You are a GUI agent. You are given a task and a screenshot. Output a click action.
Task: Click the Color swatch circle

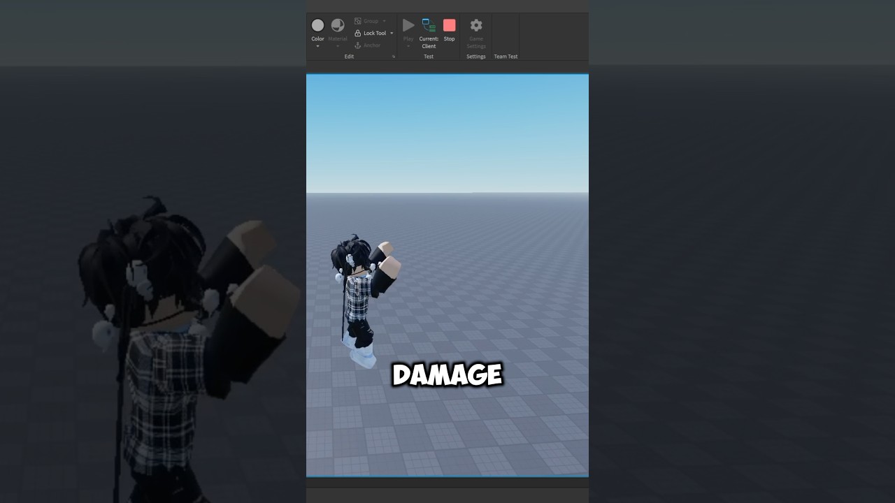point(317,25)
